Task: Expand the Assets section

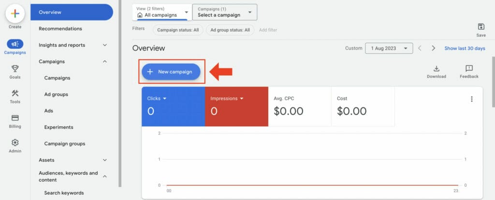Action: (x=105, y=160)
